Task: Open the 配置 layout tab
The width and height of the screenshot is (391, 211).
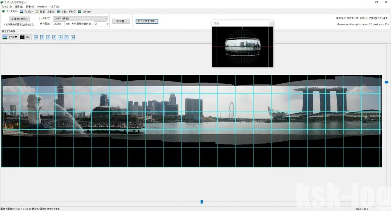Action: click(40, 12)
